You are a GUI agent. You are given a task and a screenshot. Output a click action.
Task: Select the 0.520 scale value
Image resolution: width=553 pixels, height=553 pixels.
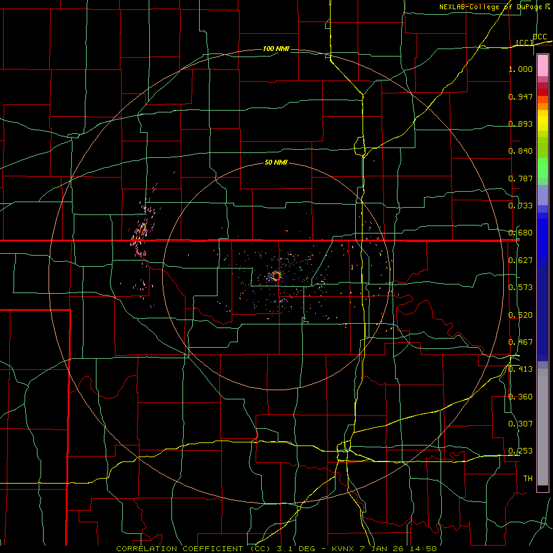520,315
